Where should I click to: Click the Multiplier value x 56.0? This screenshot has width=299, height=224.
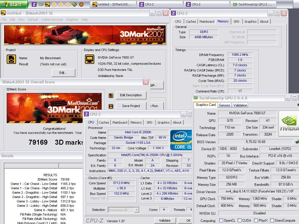pos(121,188)
